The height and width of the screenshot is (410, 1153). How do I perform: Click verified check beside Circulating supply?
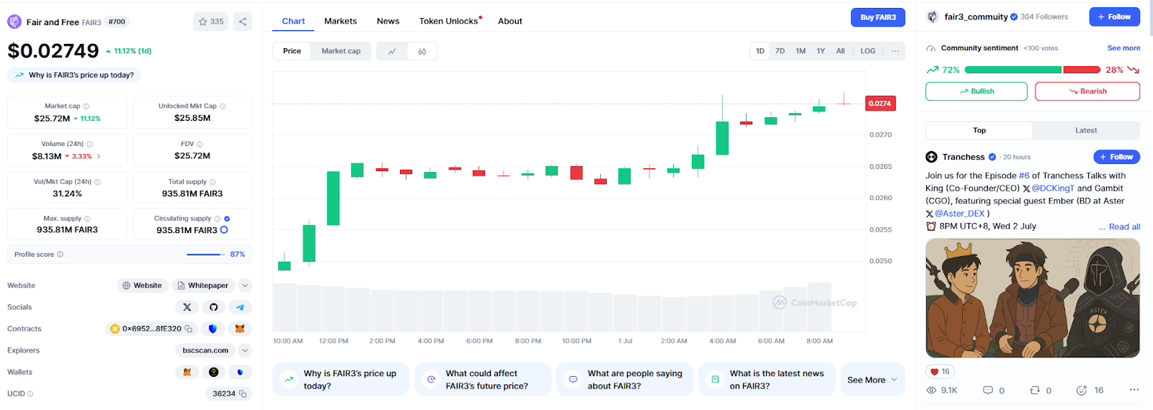coord(227,219)
